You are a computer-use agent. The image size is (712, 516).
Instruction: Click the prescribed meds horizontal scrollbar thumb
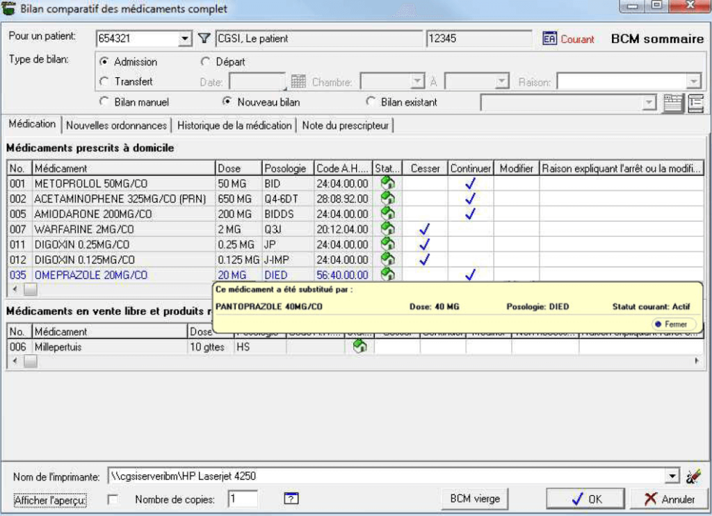coord(31,289)
